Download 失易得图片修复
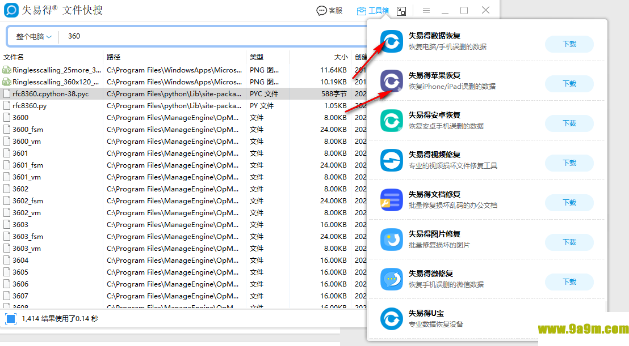The width and height of the screenshot is (629, 346). 569,242
